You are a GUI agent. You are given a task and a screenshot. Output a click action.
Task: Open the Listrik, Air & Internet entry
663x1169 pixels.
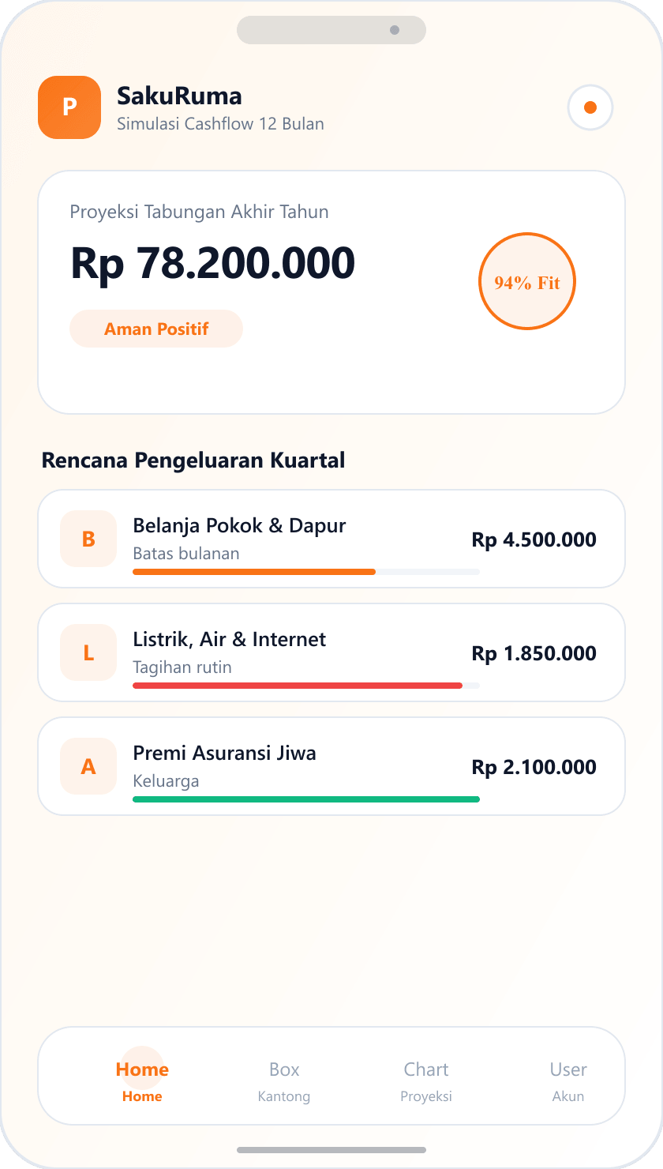[331, 652]
